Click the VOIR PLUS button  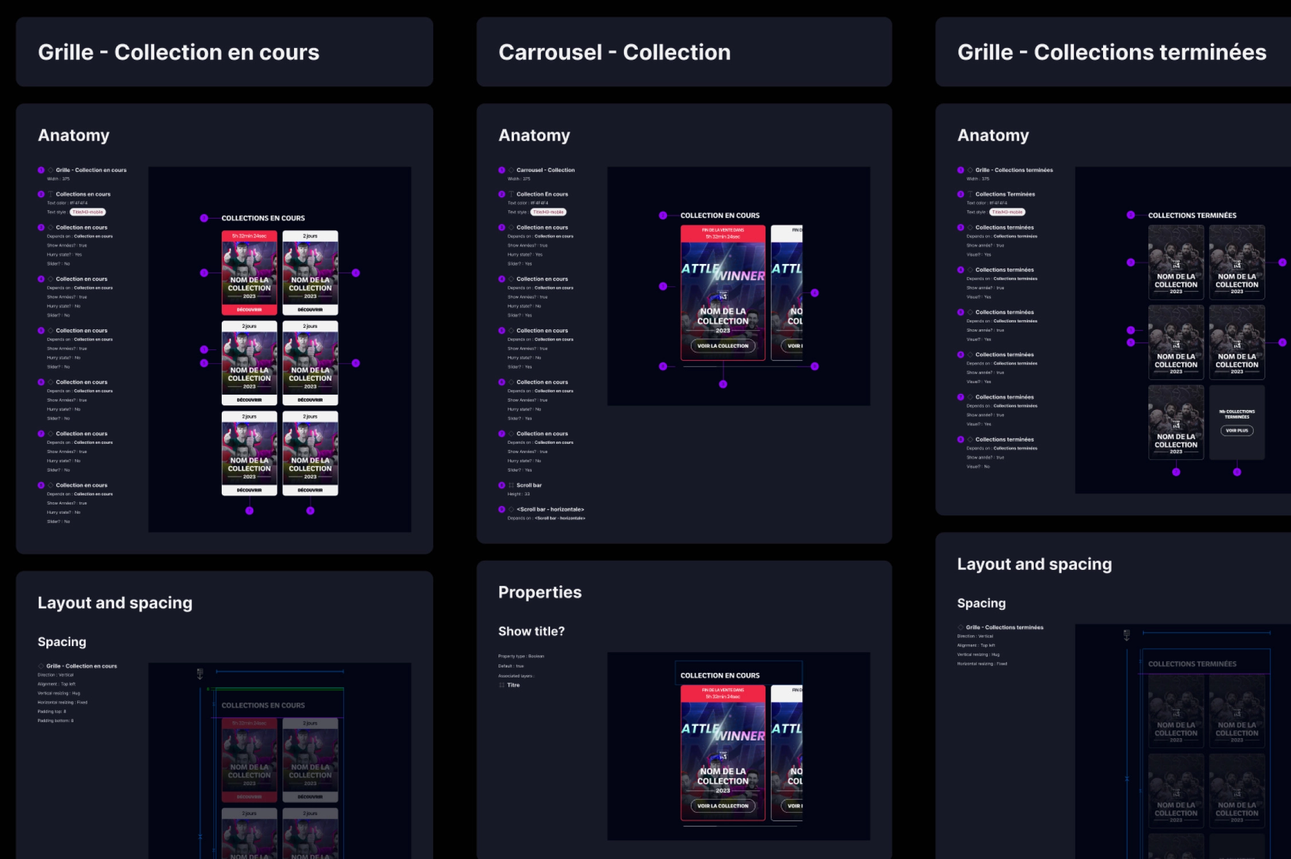1237,431
